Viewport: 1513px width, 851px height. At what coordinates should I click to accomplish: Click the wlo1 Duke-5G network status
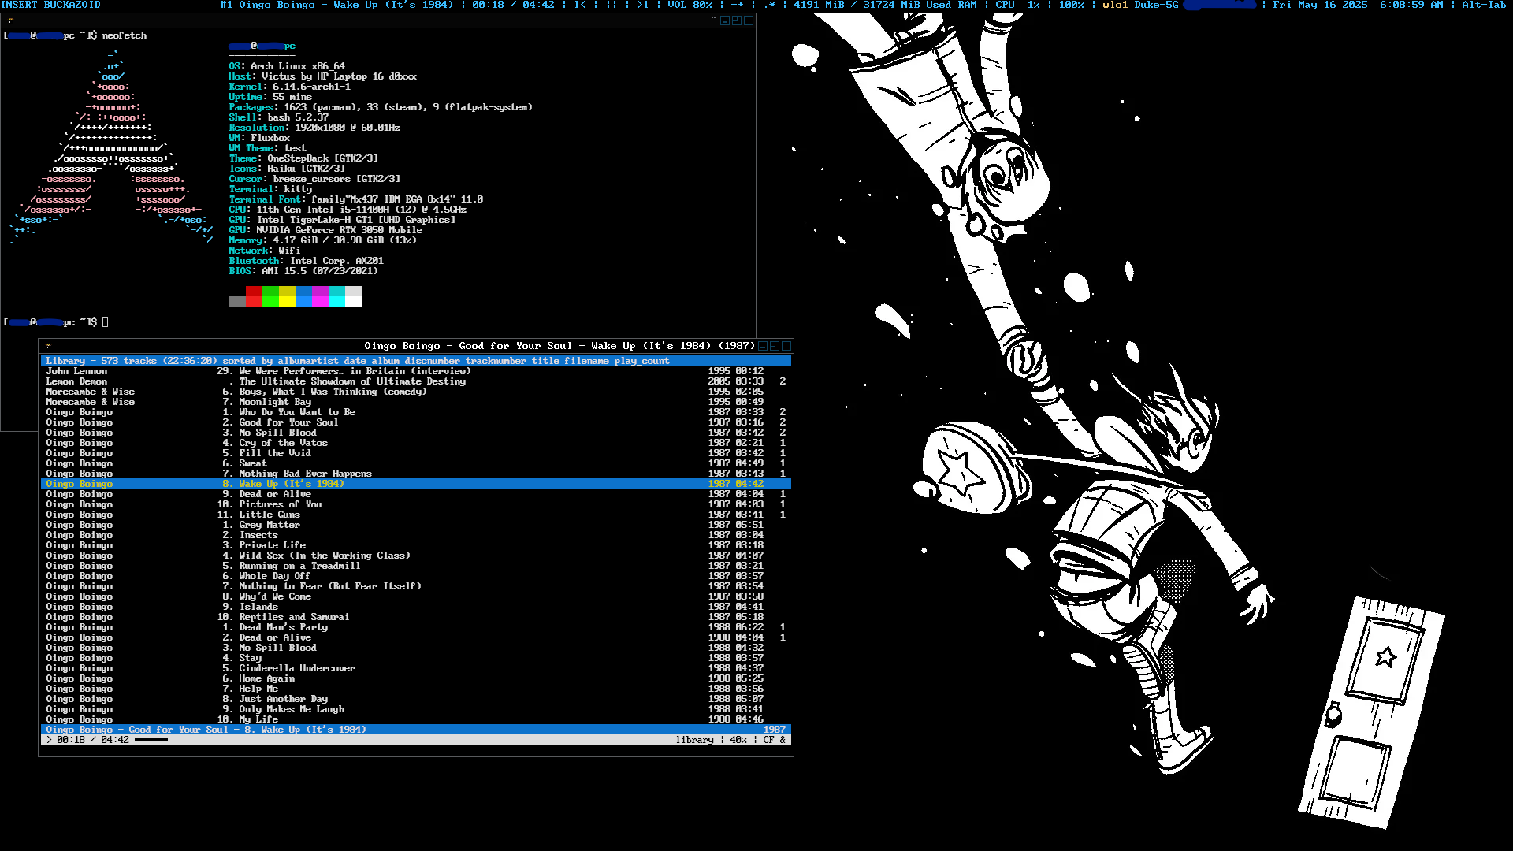[1140, 5]
